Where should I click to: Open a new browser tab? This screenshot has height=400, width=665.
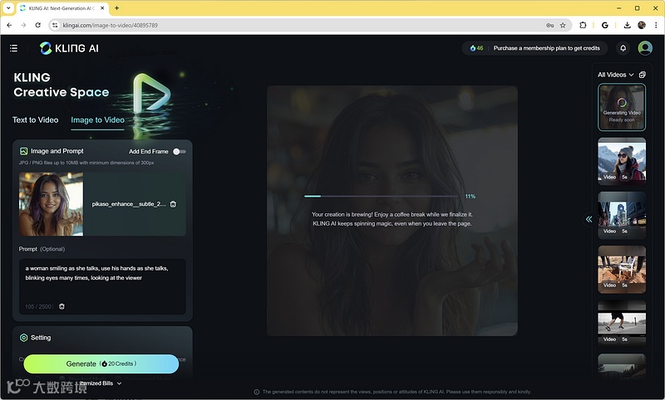tap(116, 8)
